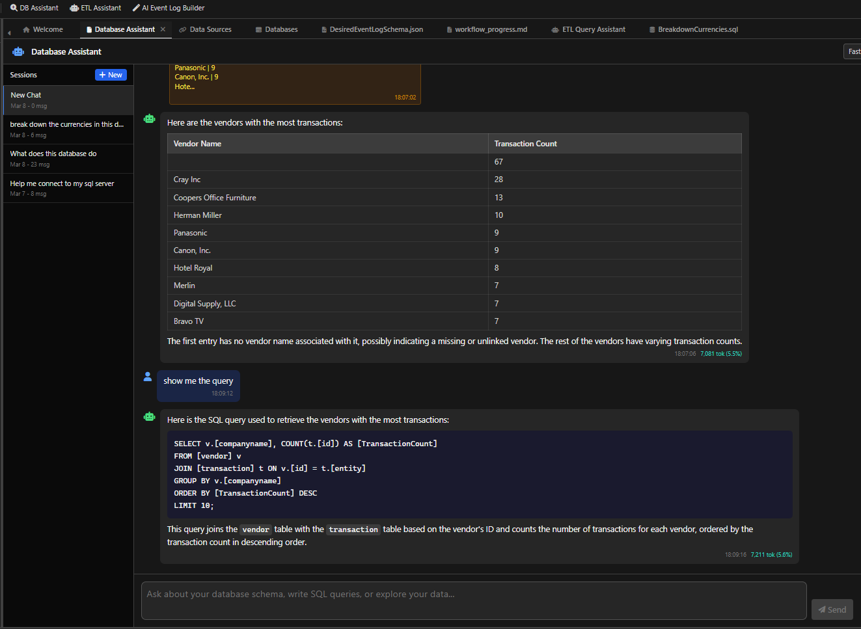Select the New Chat session

(x=68, y=100)
